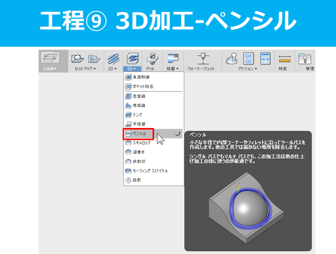Click the G1 G2 post process icon
The width and height of the screenshot is (336, 254).
click(x=248, y=58)
